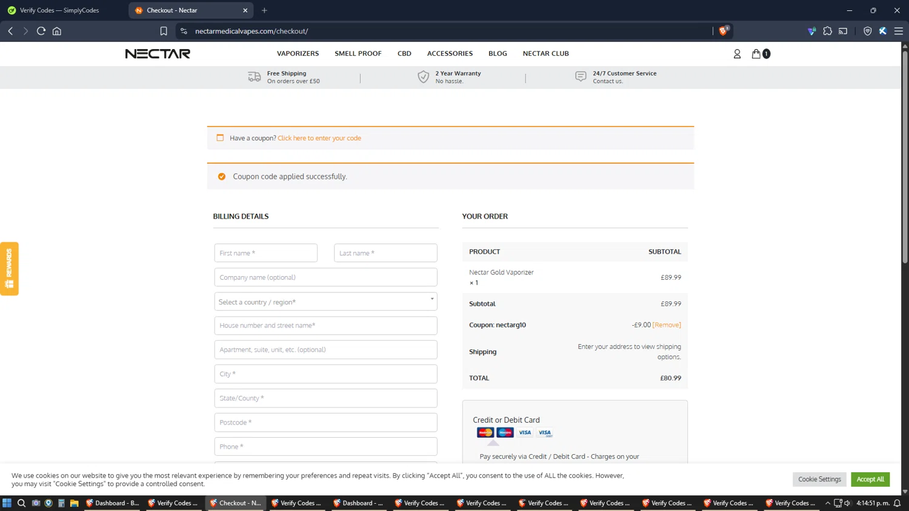909x511 pixels.
Task: Click the House number and street field
Action: tap(325, 326)
